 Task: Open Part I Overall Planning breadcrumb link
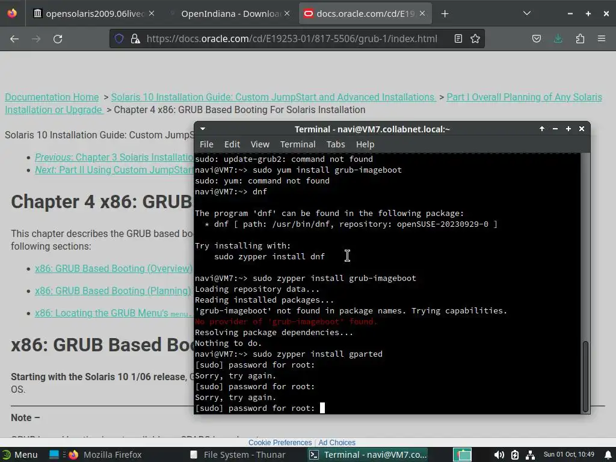point(524,97)
